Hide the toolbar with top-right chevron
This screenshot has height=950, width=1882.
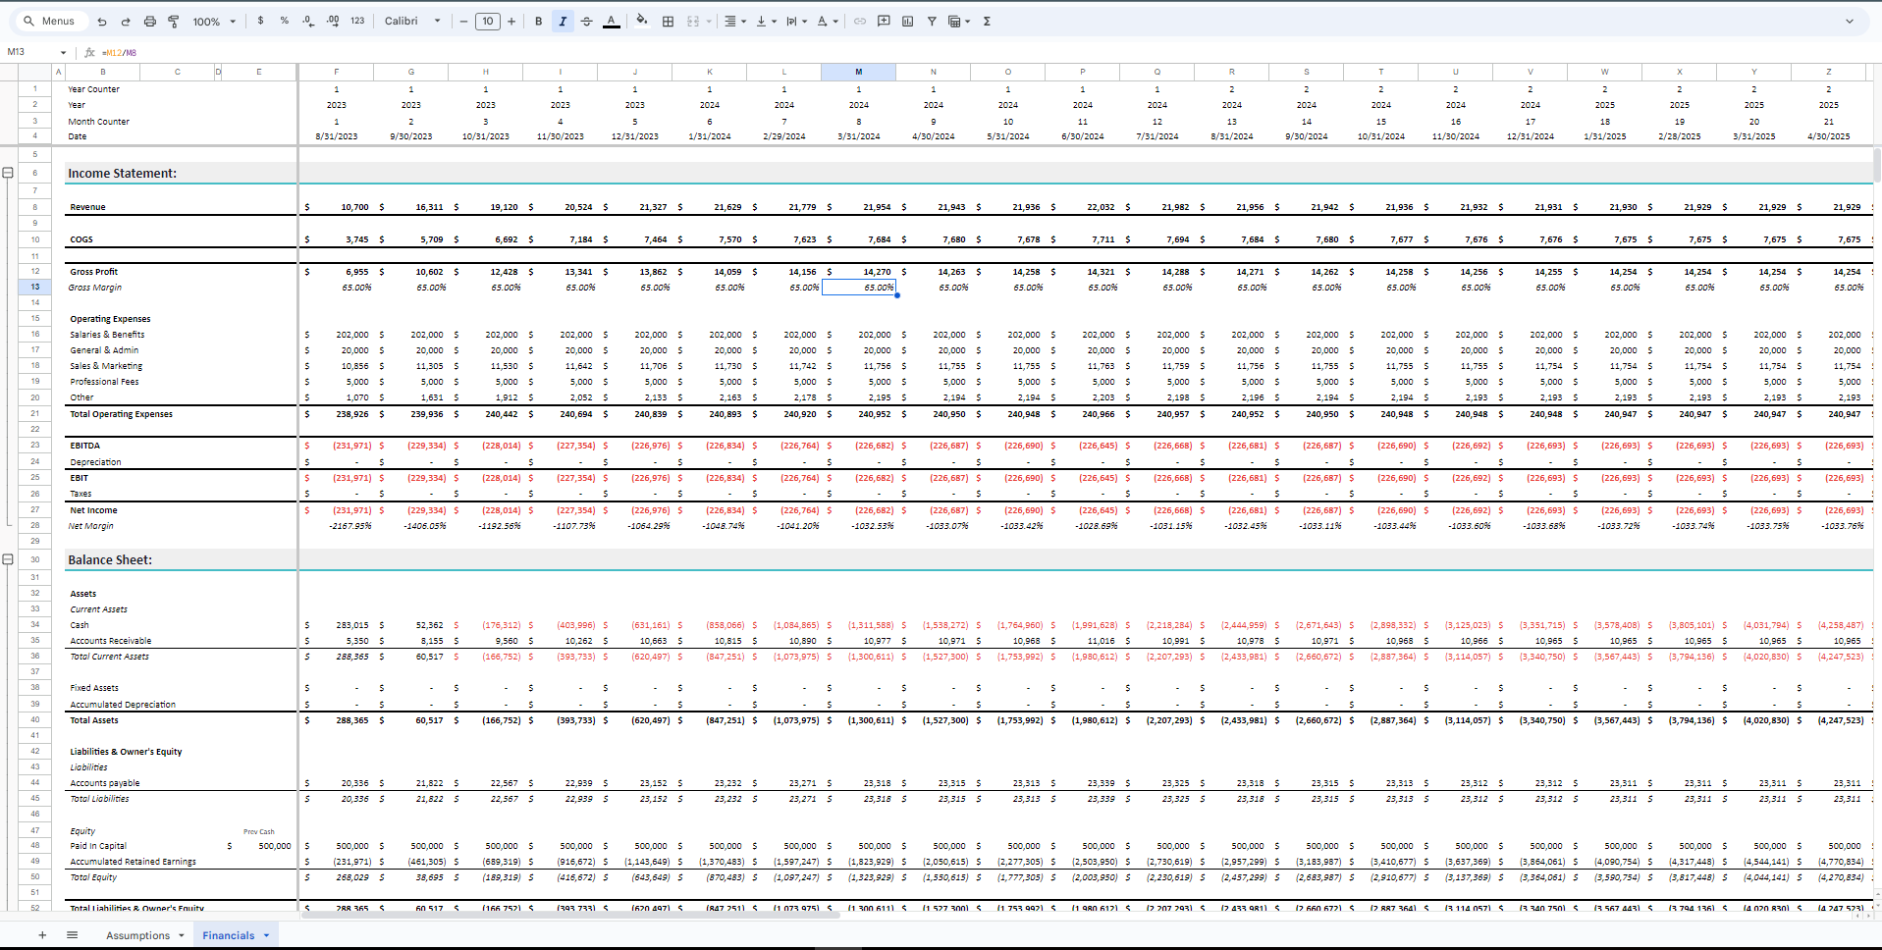[1850, 21]
